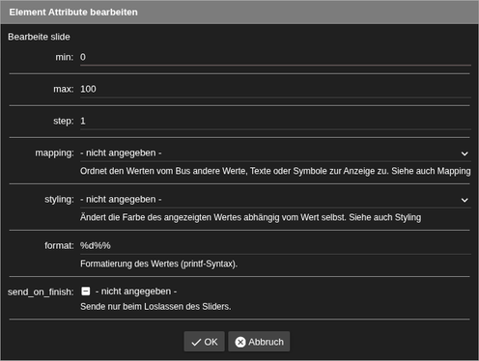Click the X circle icon on Abbruch
Viewport: 479px width, 361px height.
point(240,342)
